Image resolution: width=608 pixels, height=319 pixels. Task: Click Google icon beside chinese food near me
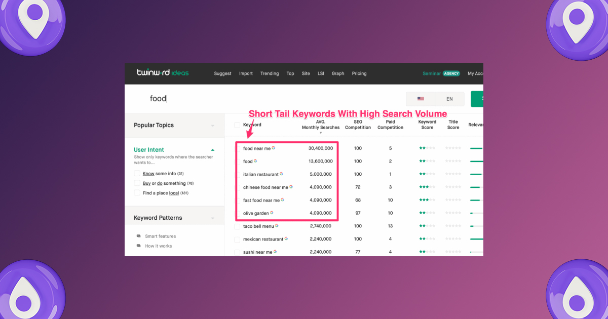click(291, 187)
